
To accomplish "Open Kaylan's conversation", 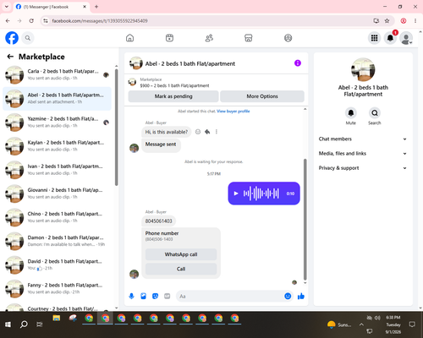I will pos(57,146).
